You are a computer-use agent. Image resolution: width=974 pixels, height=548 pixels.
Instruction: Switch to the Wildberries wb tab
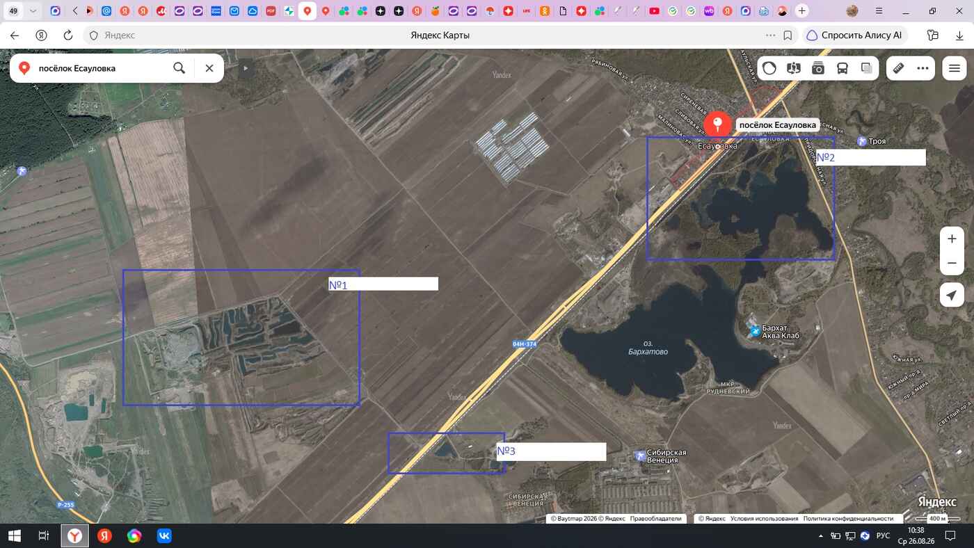point(709,11)
